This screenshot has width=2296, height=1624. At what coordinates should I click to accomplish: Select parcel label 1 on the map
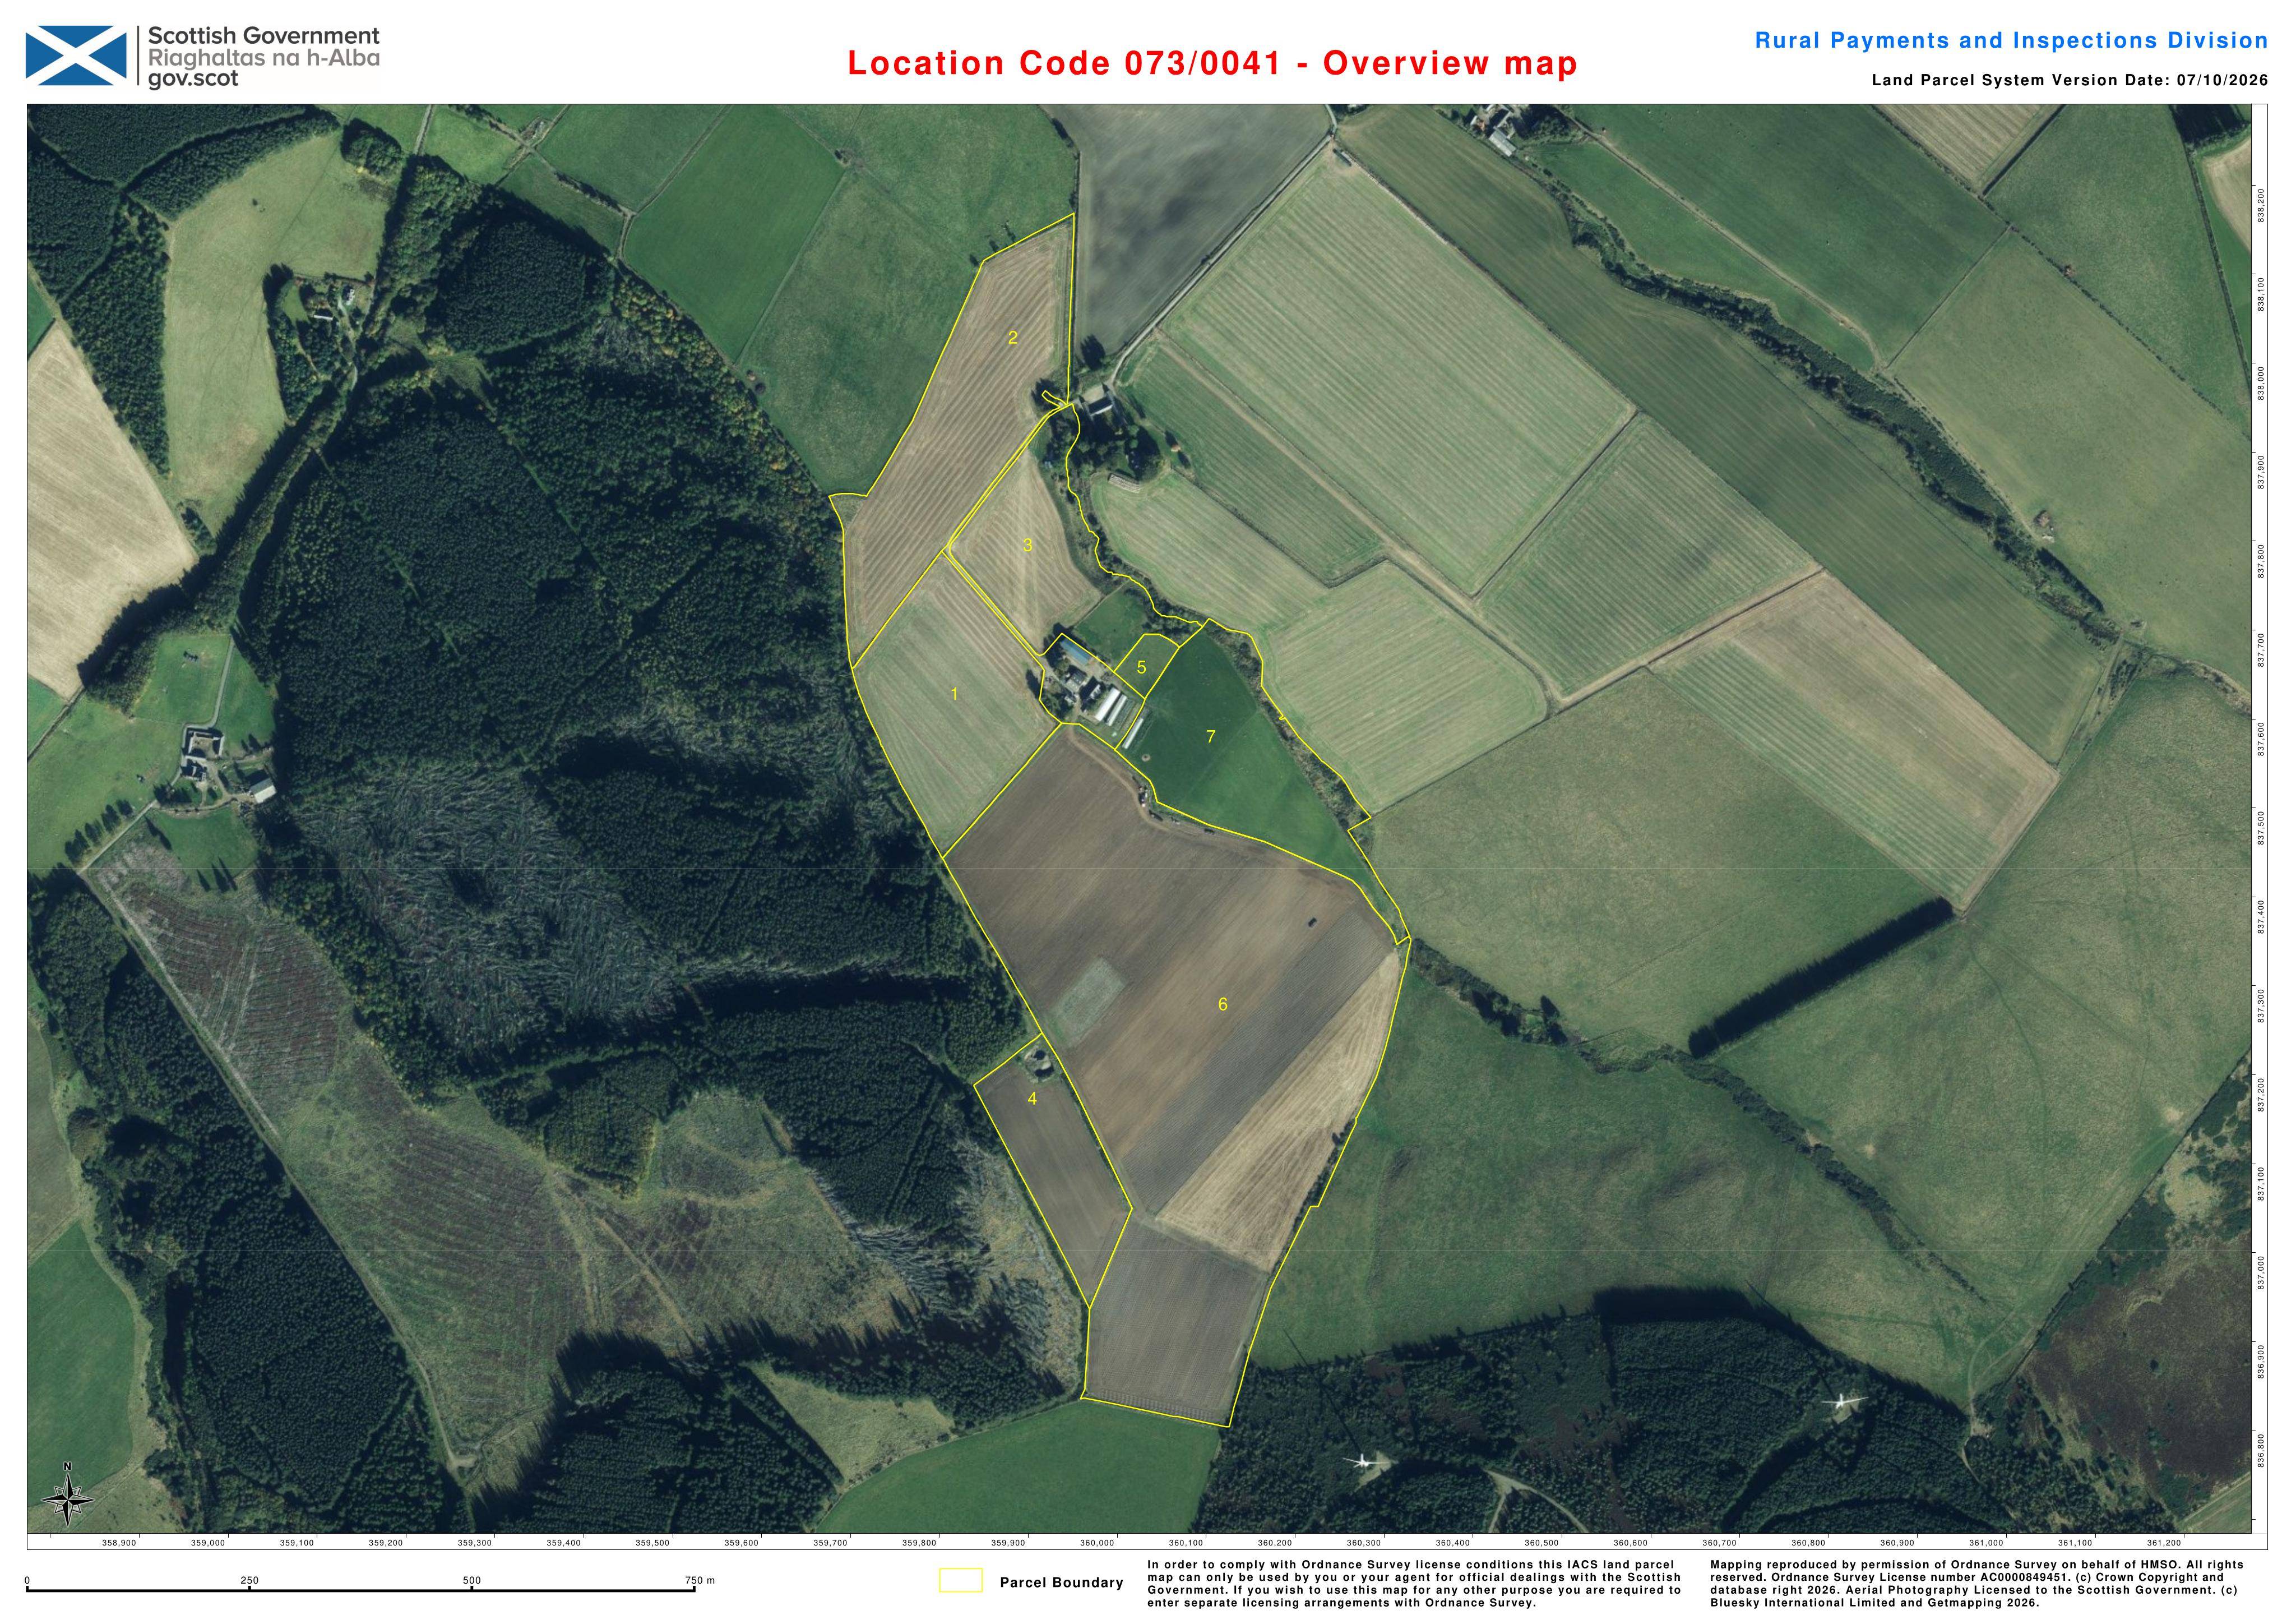(x=954, y=694)
